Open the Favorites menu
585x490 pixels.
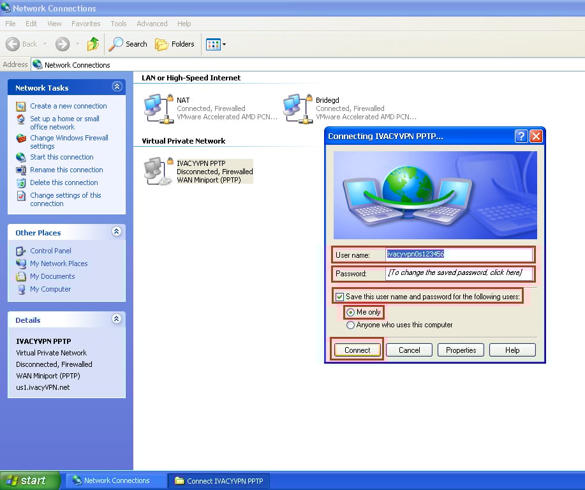[86, 24]
